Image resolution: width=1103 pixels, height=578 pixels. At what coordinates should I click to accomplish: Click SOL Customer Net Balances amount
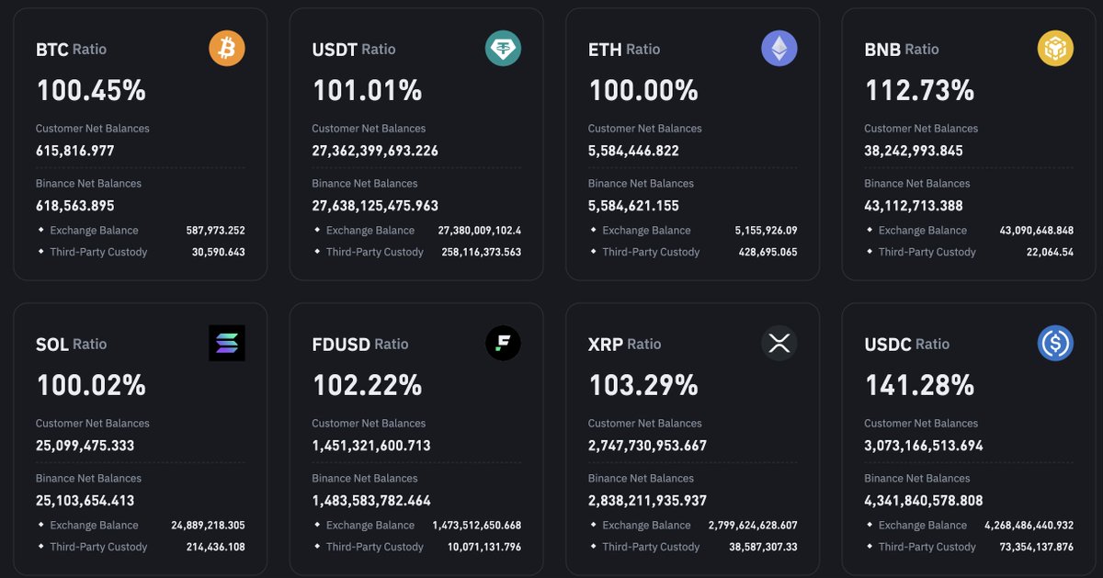[85, 446]
